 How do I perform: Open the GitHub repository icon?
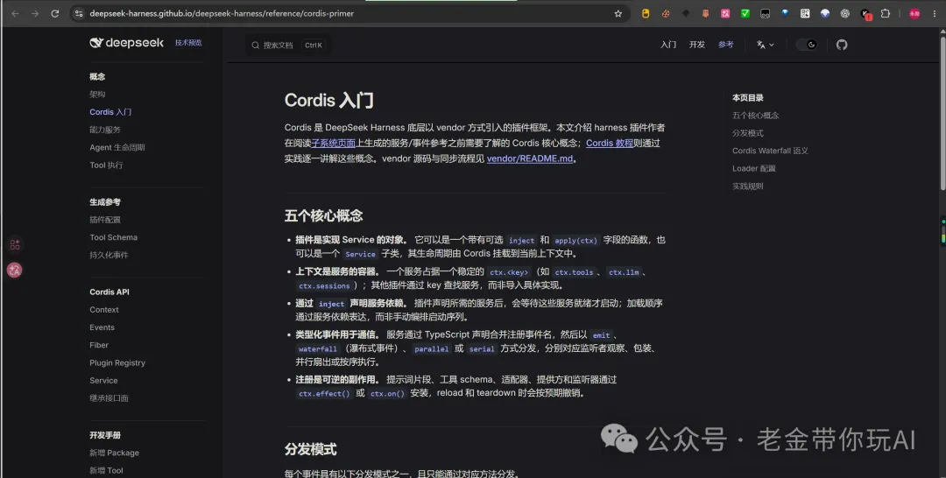tap(842, 45)
